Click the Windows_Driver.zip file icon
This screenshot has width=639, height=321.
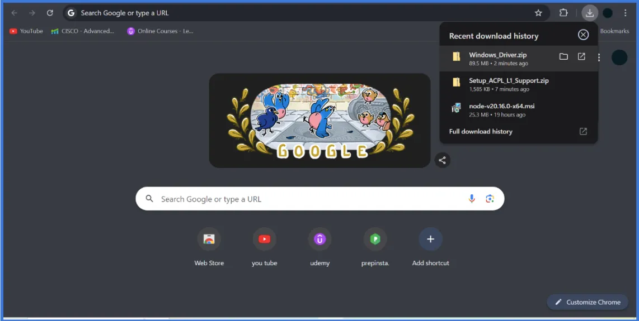coord(457,56)
